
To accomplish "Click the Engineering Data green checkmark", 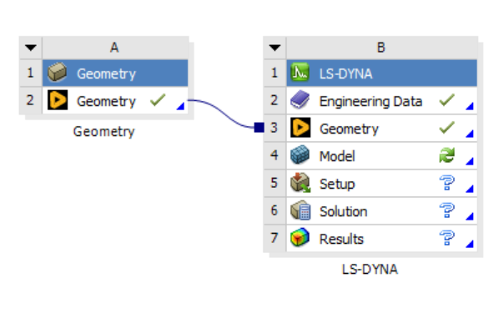I will click(447, 100).
